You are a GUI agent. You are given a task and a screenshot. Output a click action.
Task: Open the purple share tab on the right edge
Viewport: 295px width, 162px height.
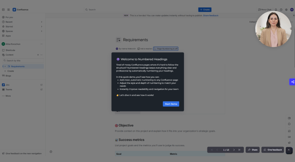[293, 82]
